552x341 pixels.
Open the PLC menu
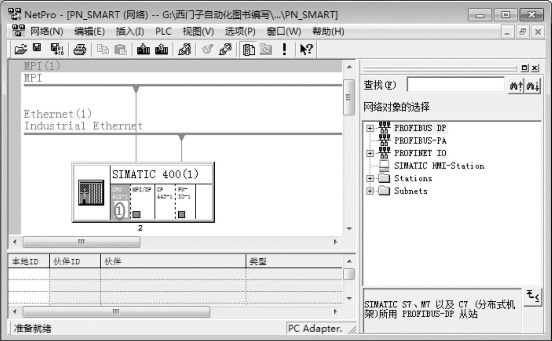(163, 32)
